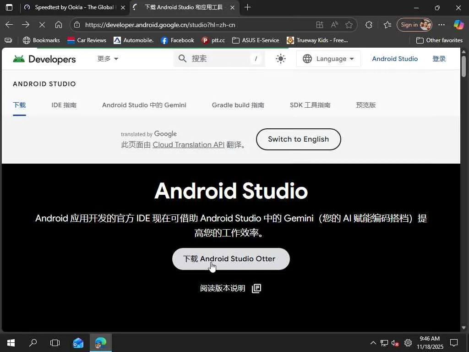Screen dimensions: 469x352
Task: Go back to the previous page
Action: 9,25
